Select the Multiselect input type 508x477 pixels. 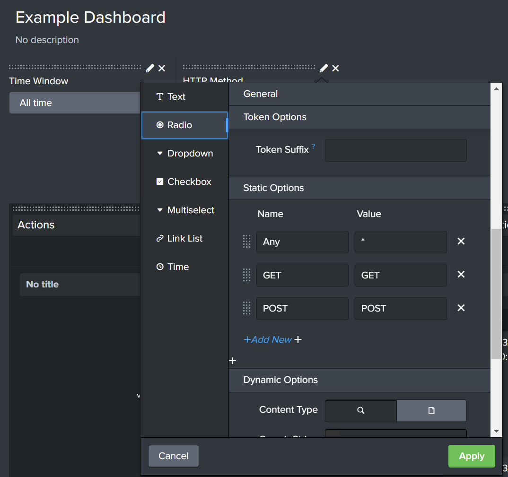[191, 210]
